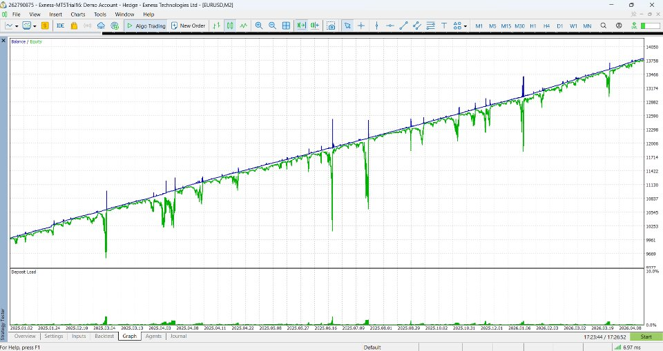Image resolution: width=663 pixels, height=351 pixels.
Task: Select the crosshair tool
Action: 361,26
